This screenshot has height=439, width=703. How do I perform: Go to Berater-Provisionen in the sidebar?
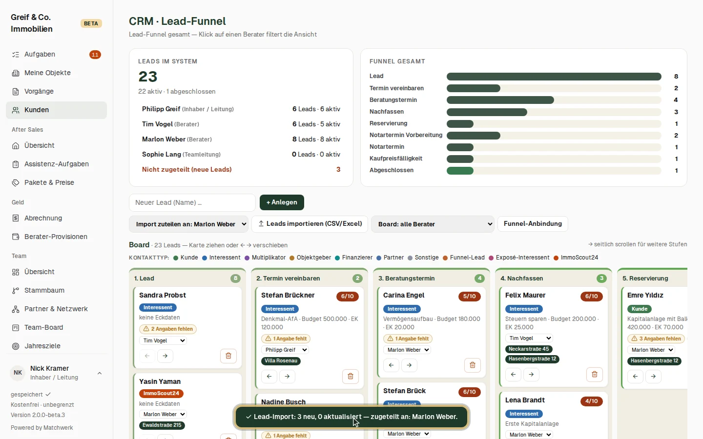[57, 237]
